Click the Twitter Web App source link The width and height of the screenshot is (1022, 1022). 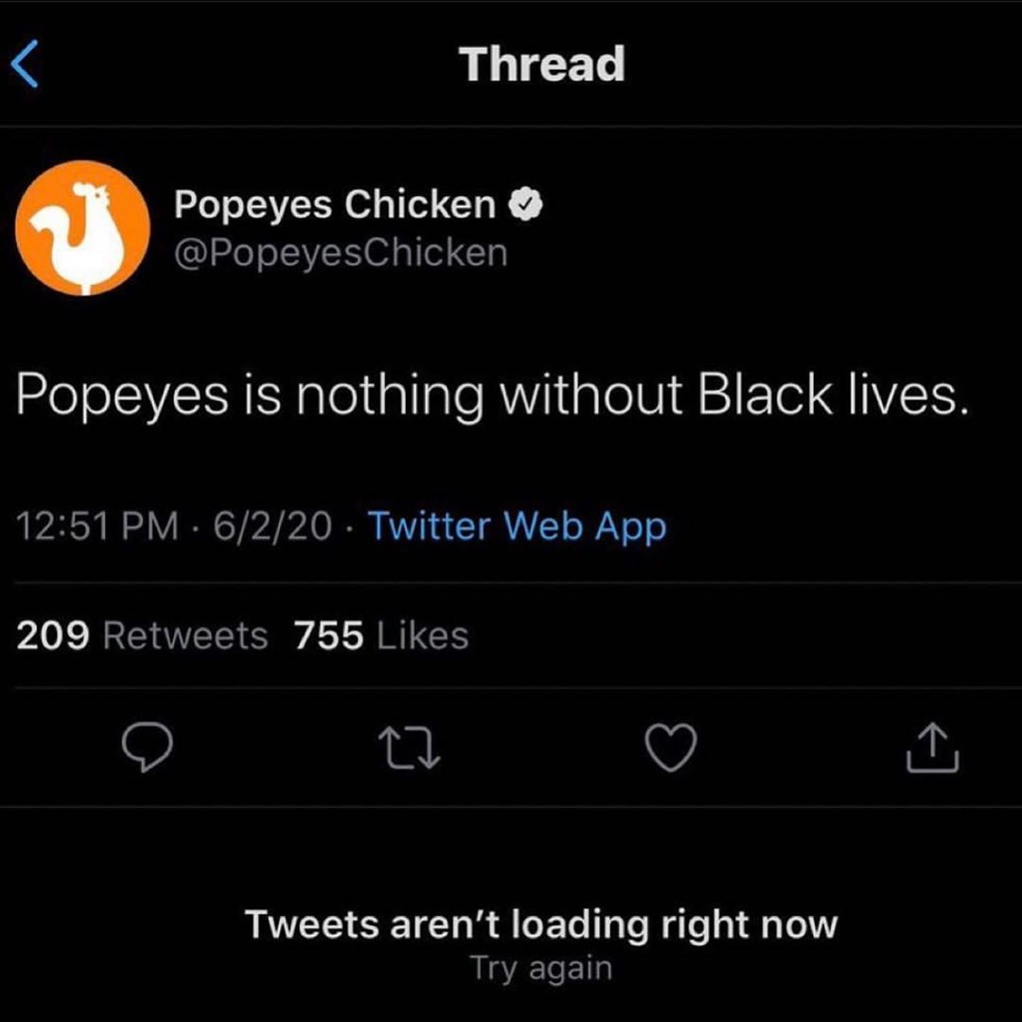[x=517, y=526]
